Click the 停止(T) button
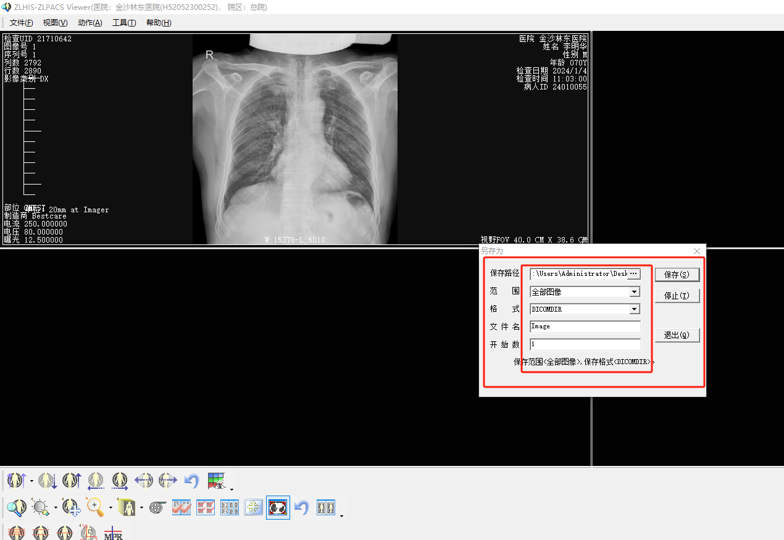 pos(677,296)
